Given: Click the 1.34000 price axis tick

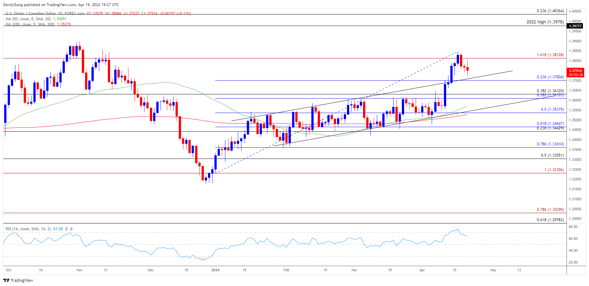Looking at the screenshot, I should (575, 140).
